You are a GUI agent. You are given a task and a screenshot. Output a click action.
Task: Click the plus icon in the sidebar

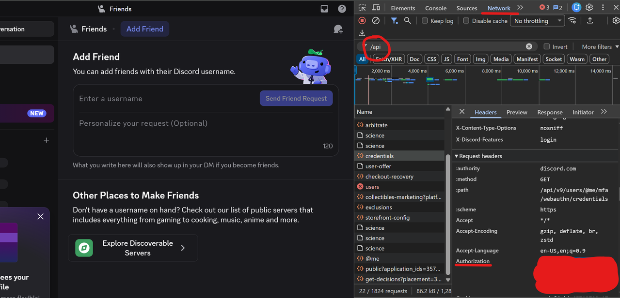[x=47, y=140]
